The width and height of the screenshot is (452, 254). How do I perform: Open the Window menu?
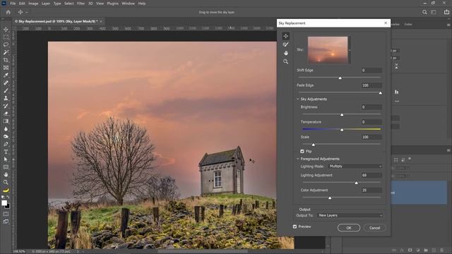pyautogui.click(x=128, y=4)
